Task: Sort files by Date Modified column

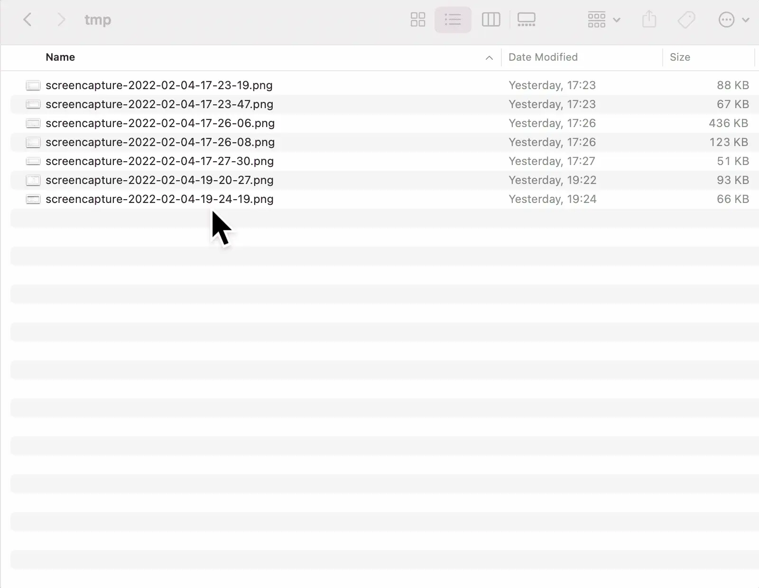Action: pos(543,57)
